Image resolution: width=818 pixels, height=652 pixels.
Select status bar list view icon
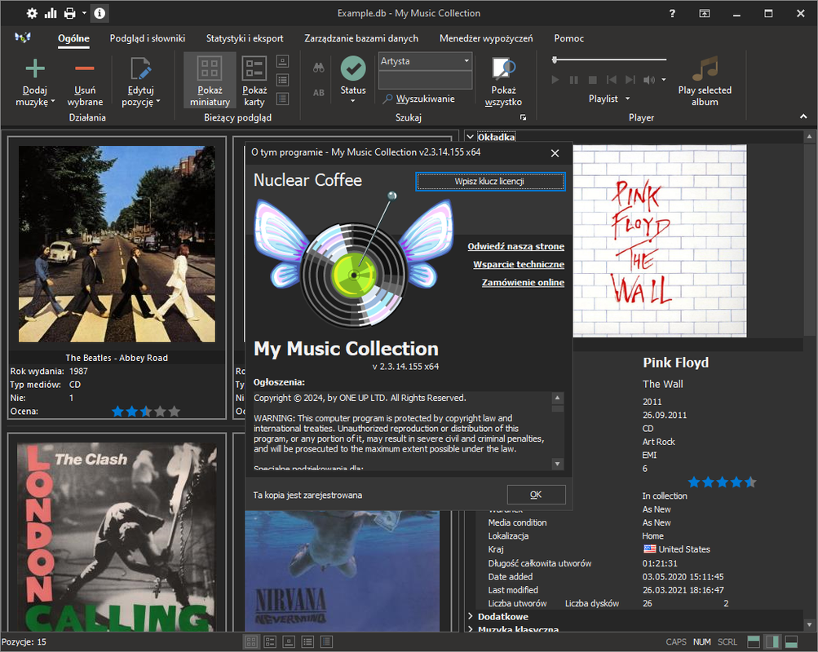(307, 642)
